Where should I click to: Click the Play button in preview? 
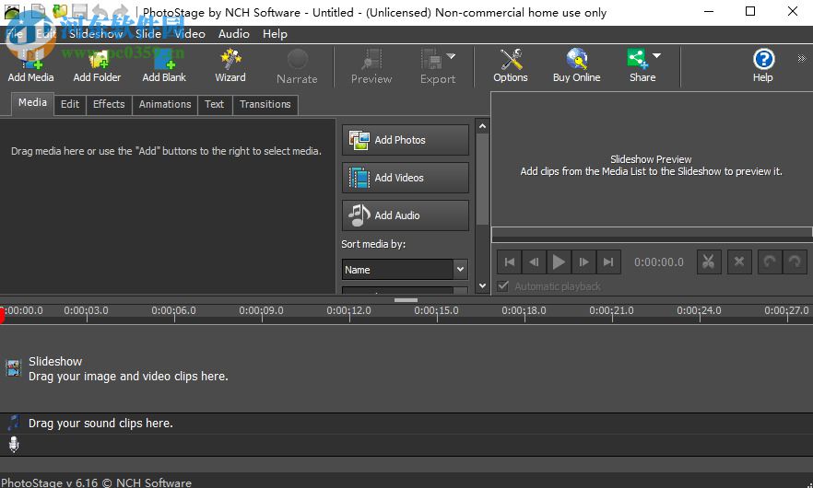[x=559, y=262]
